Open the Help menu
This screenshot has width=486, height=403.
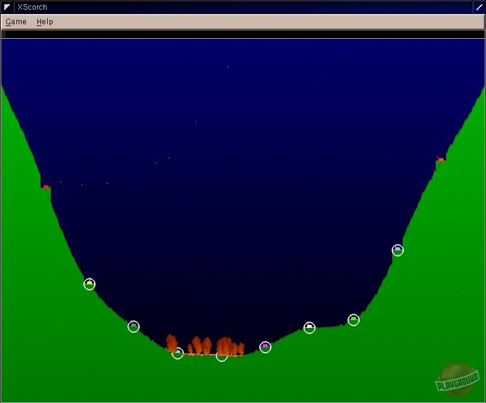click(45, 22)
